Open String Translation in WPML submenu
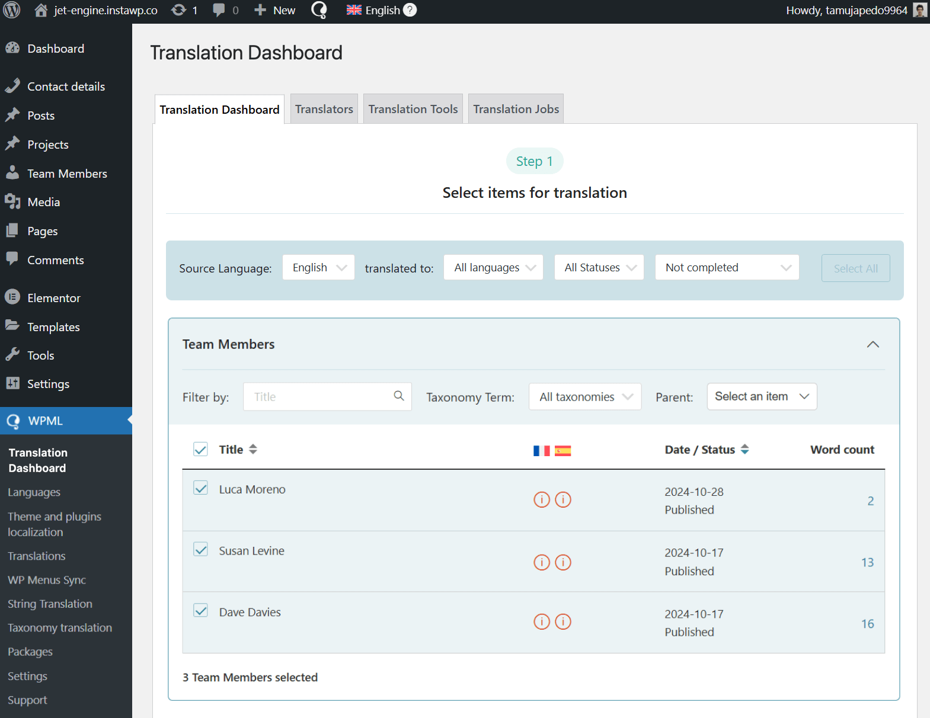This screenshot has height=718, width=930. [50, 604]
